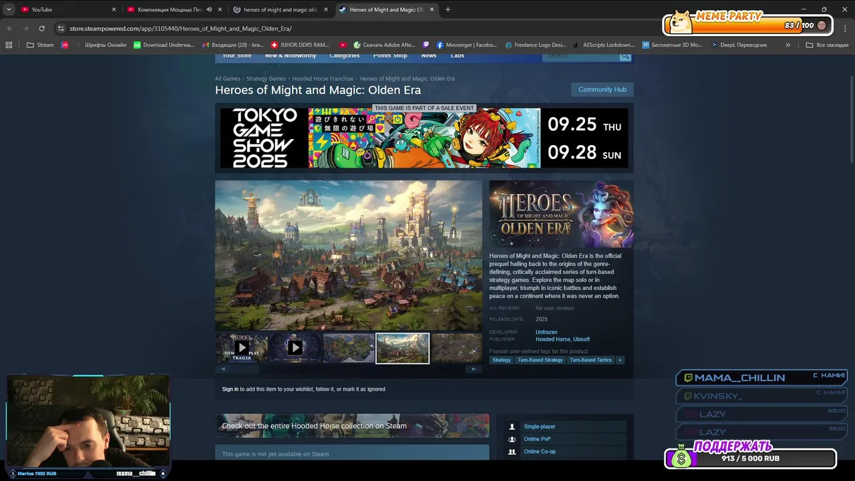Open the Online PvP feature link

[x=537, y=439]
